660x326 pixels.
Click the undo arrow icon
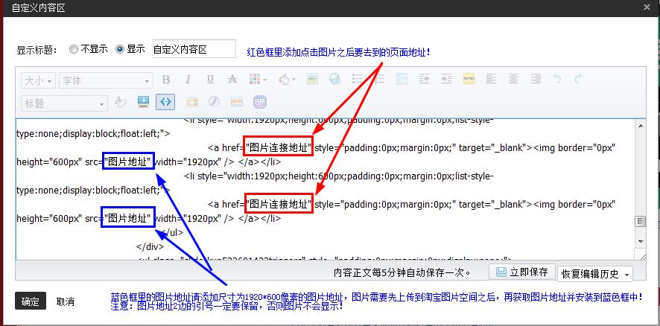[x=556, y=80]
